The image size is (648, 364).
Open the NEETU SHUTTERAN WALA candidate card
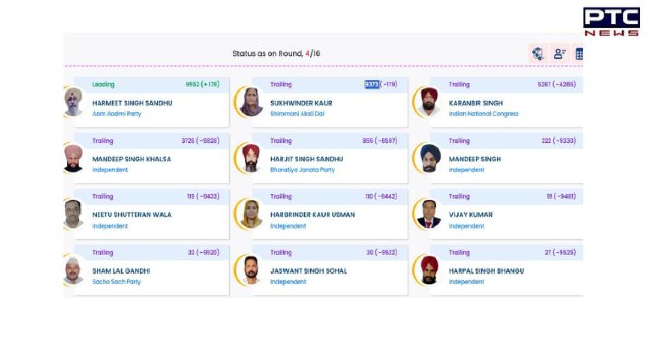tap(151, 215)
